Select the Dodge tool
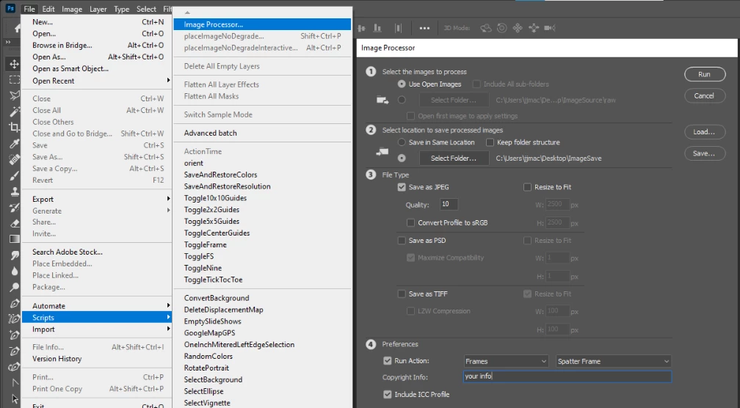 pos(14,287)
